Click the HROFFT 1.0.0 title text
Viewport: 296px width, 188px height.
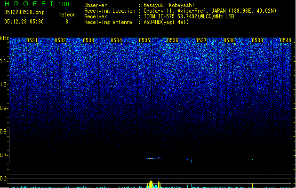(x=37, y=4)
